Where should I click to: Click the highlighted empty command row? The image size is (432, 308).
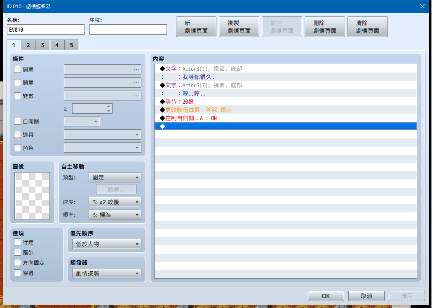coord(285,126)
